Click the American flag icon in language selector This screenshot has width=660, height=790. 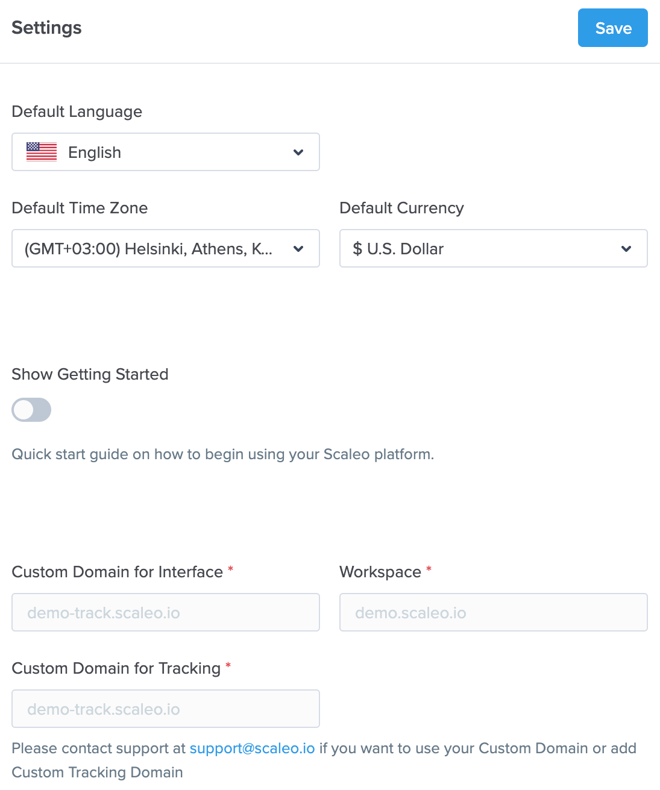click(41, 152)
